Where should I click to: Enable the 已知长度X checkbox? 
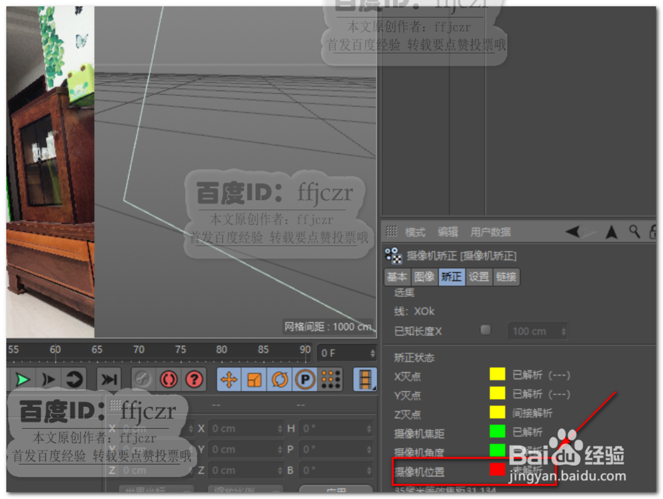point(486,329)
